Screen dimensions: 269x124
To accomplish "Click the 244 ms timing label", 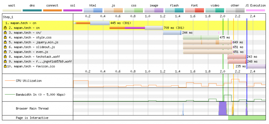I will [187, 33].
